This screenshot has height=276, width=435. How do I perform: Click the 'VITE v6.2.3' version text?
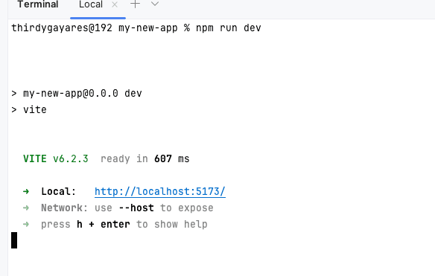[56, 158]
